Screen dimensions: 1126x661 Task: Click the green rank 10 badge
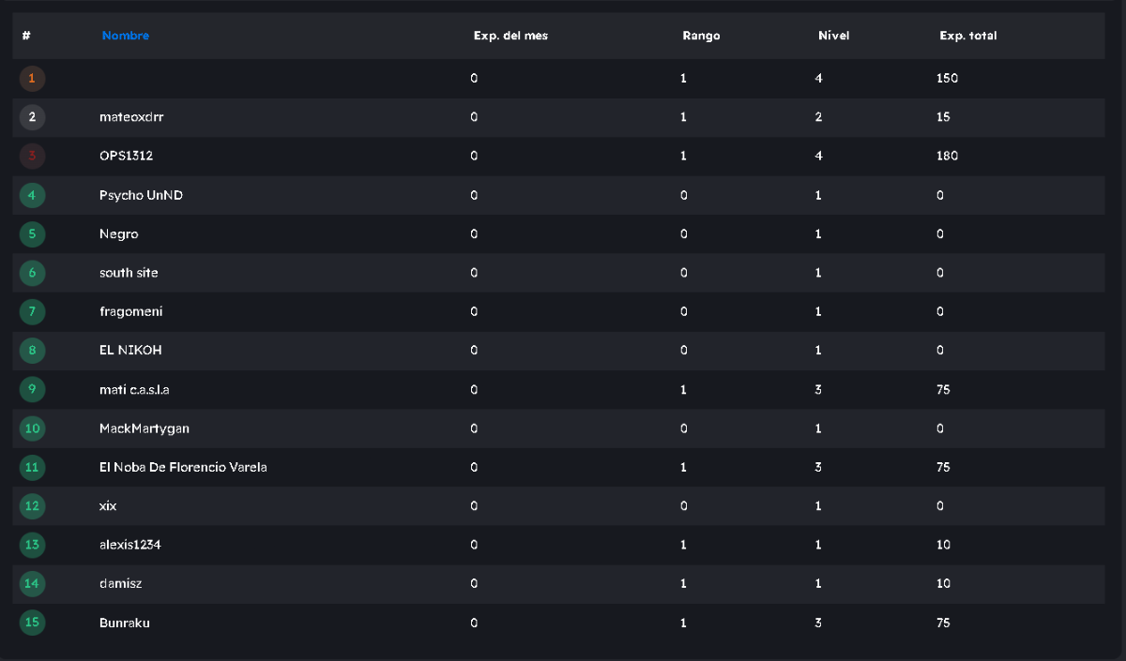[32, 428]
